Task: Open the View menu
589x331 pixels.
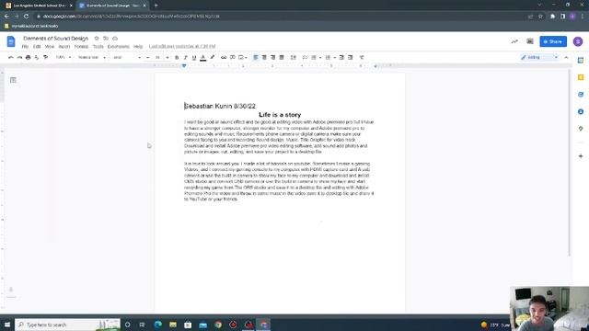Action: tap(50, 47)
